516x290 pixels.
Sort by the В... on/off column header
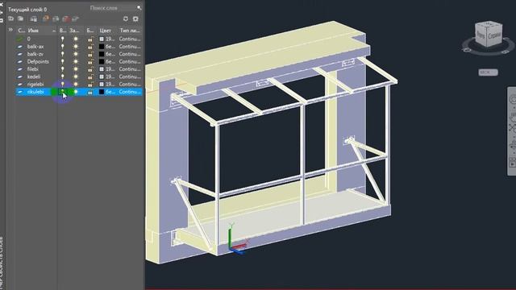coord(63,31)
